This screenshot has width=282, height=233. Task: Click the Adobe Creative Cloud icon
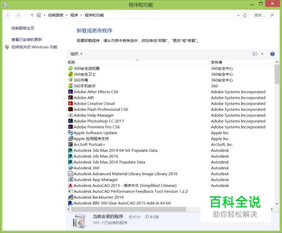click(x=70, y=103)
